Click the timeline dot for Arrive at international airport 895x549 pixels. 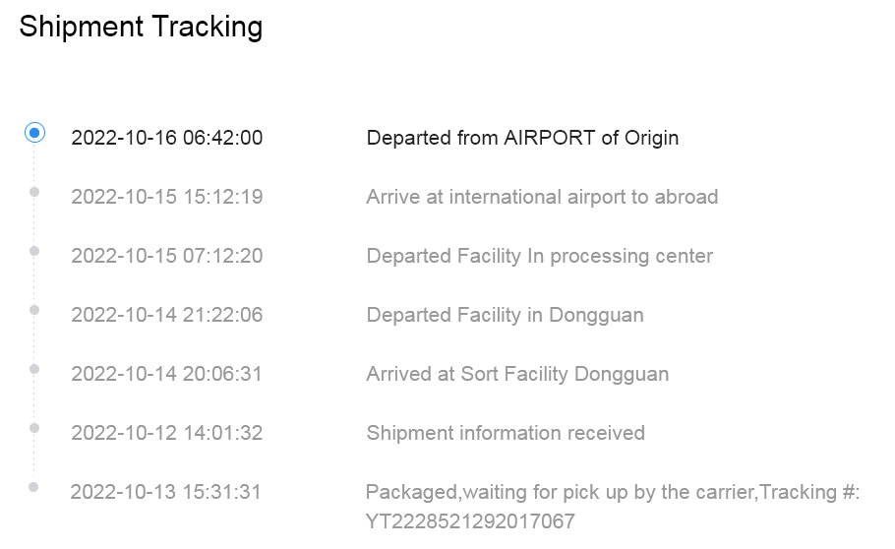(x=34, y=192)
